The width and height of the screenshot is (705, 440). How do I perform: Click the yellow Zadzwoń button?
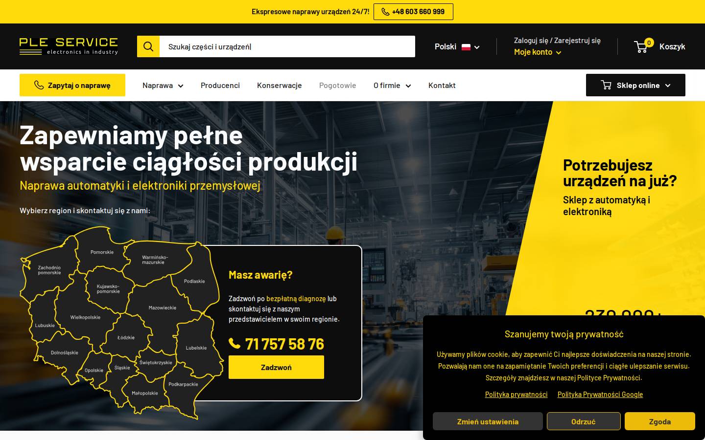coord(276,367)
